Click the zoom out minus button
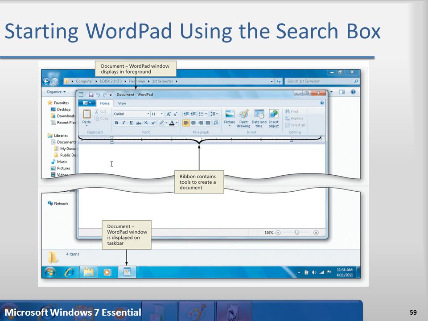Image resolution: width=428 pixels, height=321 pixels. tap(278, 233)
